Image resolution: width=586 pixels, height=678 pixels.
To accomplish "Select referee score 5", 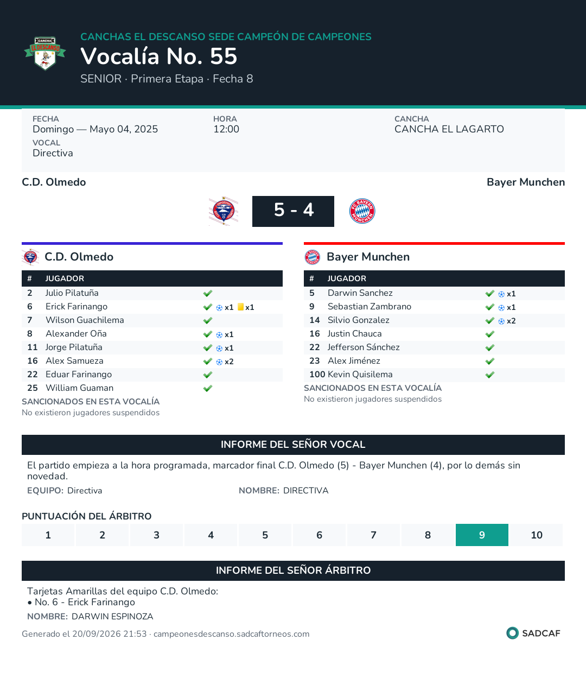I will pos(265,535).
